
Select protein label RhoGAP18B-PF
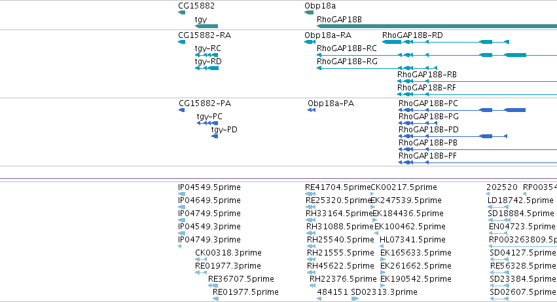427,156
